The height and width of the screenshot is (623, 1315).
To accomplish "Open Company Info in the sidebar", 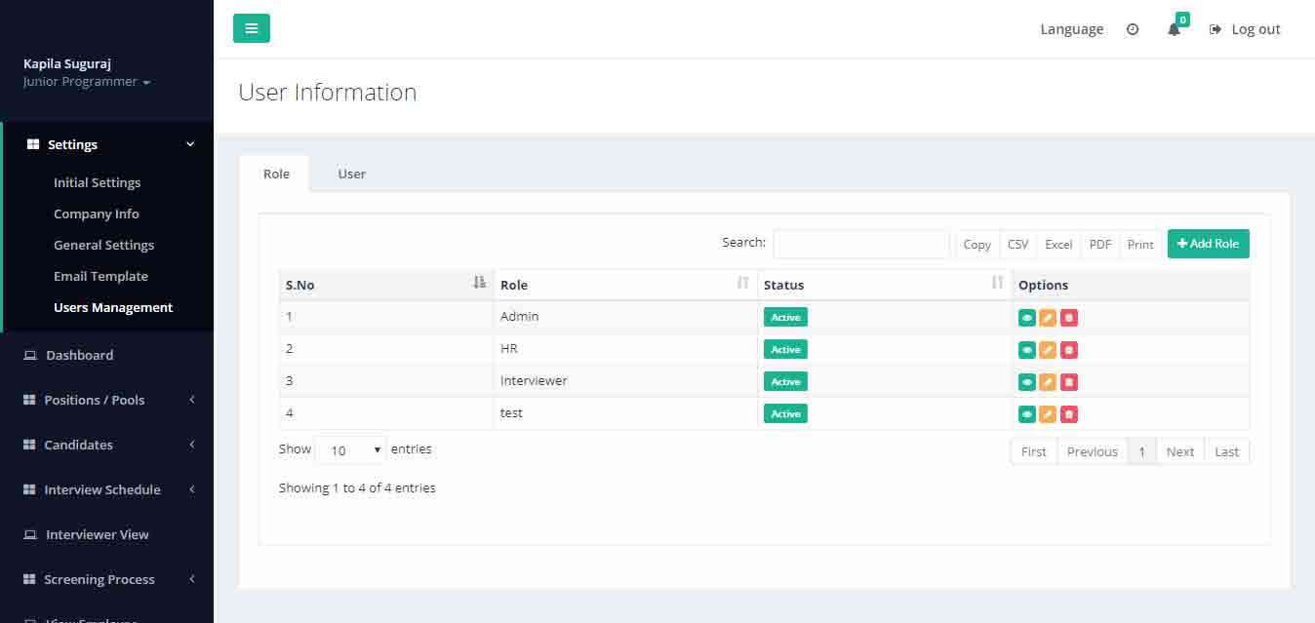I will [96, 214].
